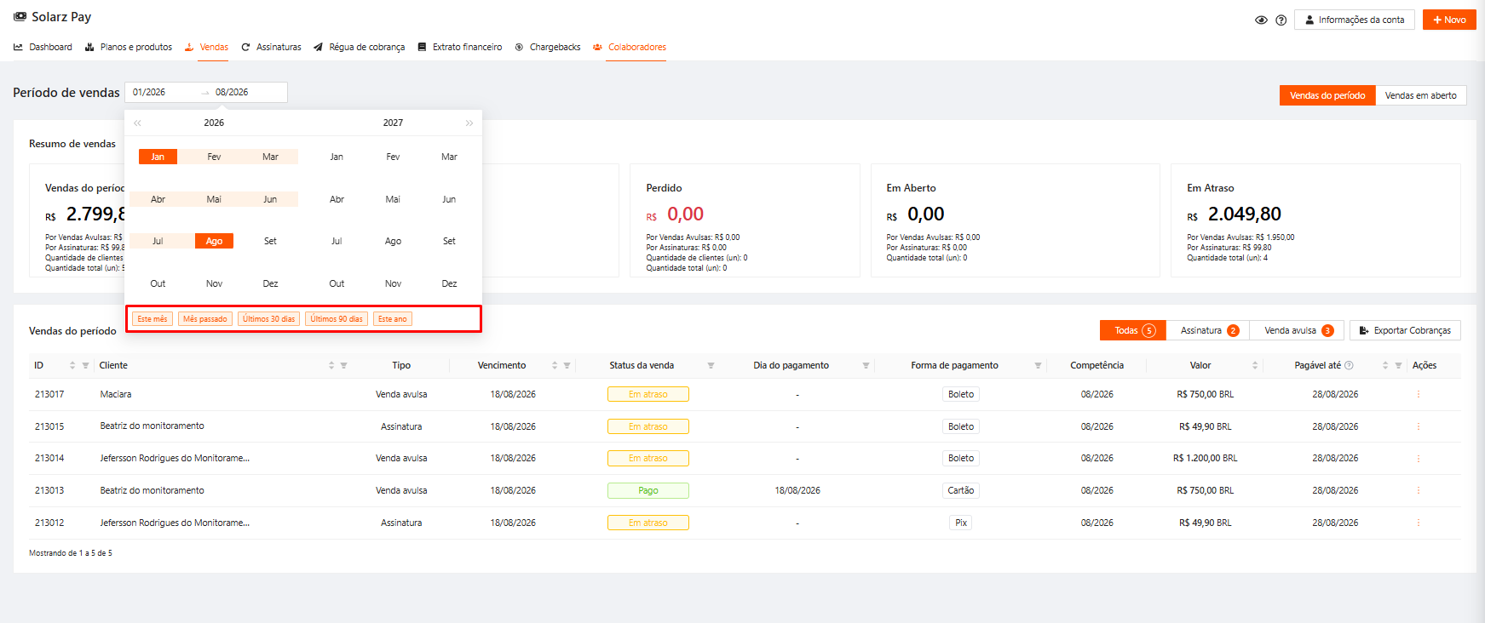
Task: Filter list to Venda avulsa only
Action: (1298, 330)
